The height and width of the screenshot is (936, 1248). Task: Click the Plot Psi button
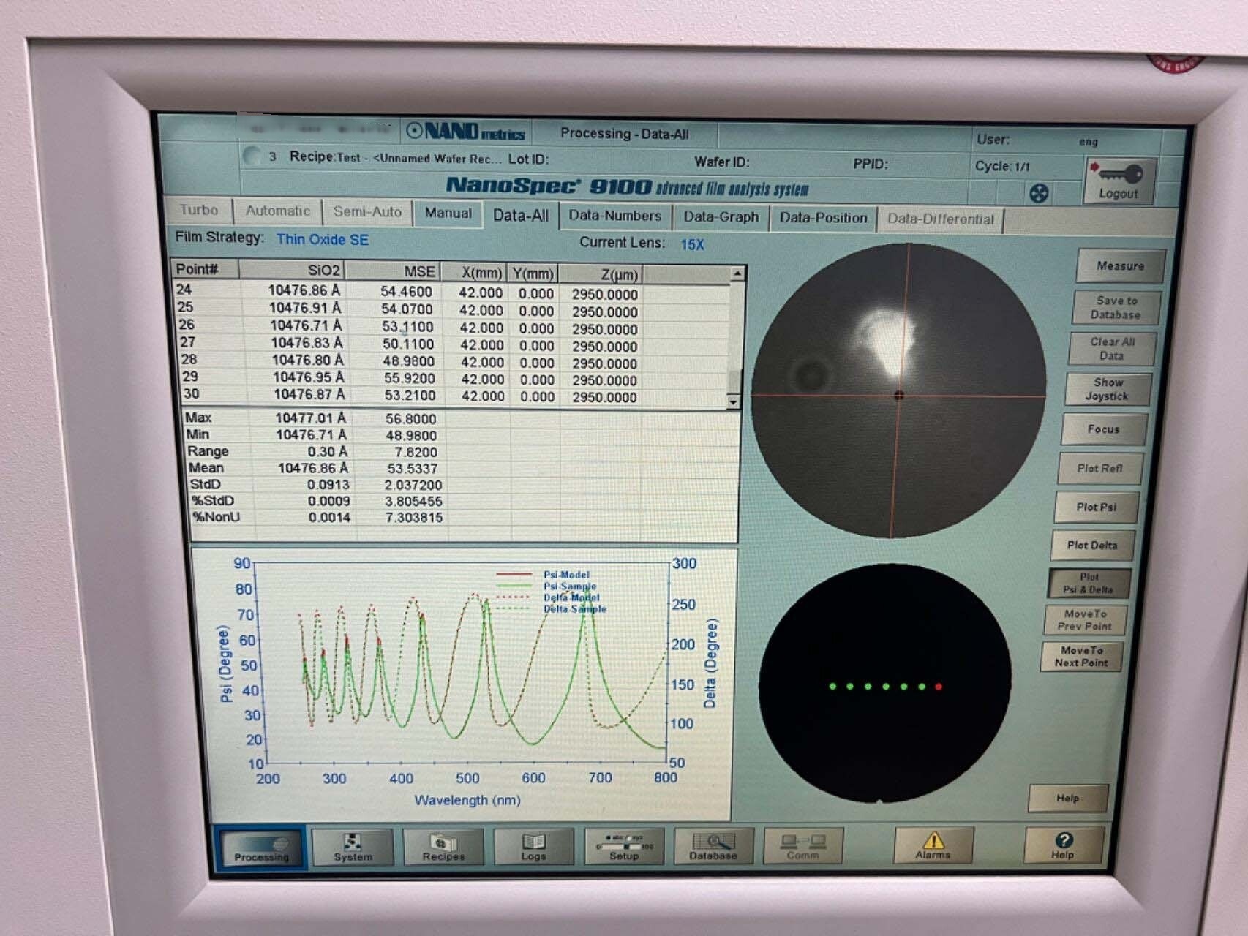click(1096, 507)
